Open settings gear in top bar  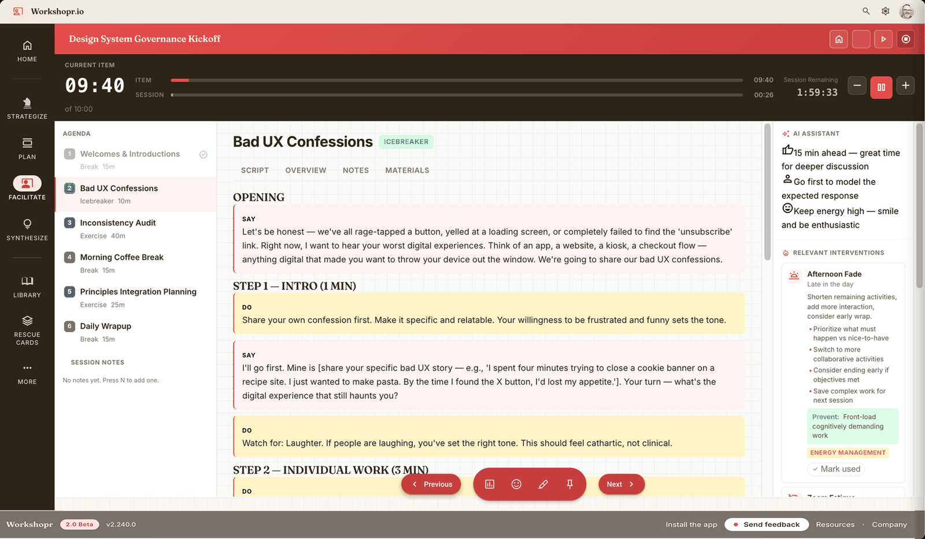point(886,11)
